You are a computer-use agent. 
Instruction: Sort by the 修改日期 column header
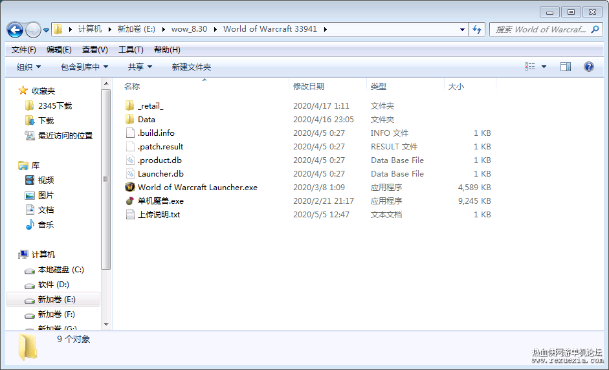tap(309, 86)
